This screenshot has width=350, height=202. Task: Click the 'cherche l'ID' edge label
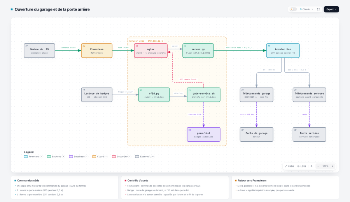(x=195, y=115)
